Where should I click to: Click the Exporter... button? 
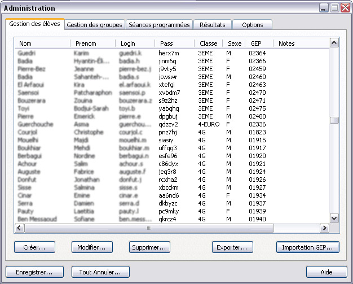coord(232,247)
